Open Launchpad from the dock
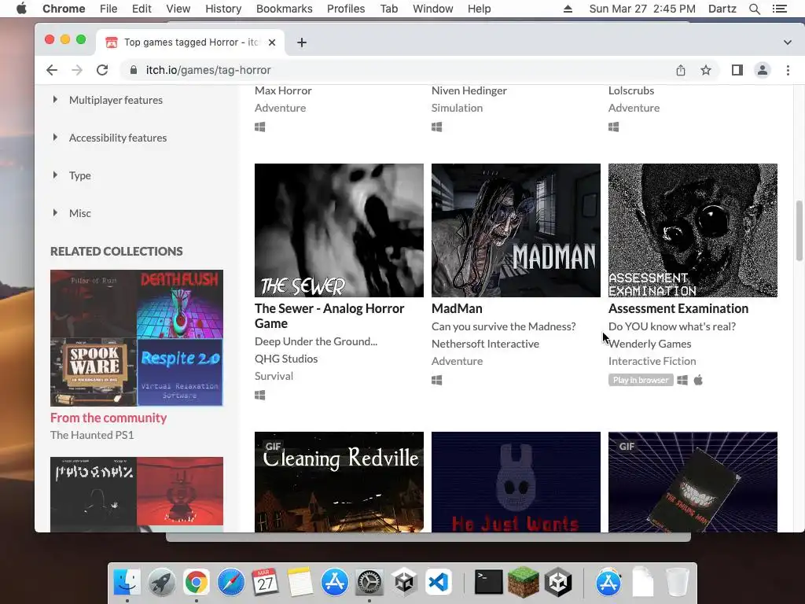This screenshot has width=805, height=604. pos(162,582)
